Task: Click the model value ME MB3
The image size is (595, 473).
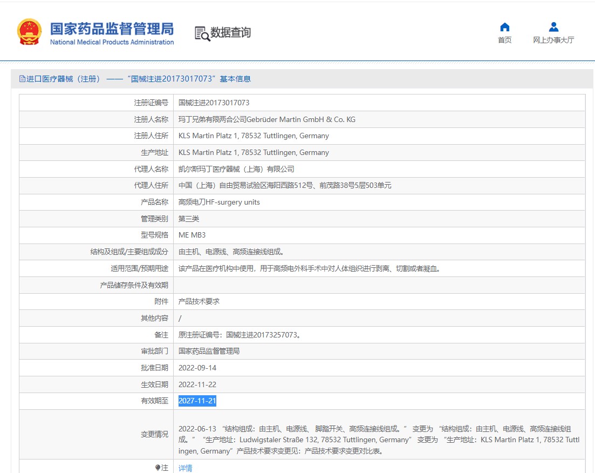Action: (x=192, y=235)
